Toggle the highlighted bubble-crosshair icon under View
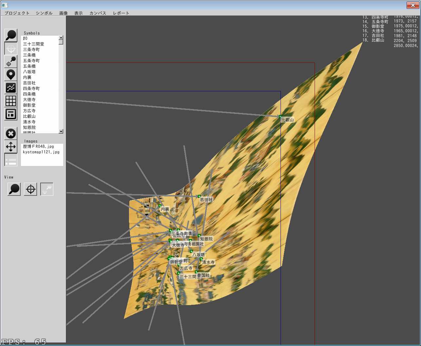Screen dimensions: 421x346 [x=47, y=189]
